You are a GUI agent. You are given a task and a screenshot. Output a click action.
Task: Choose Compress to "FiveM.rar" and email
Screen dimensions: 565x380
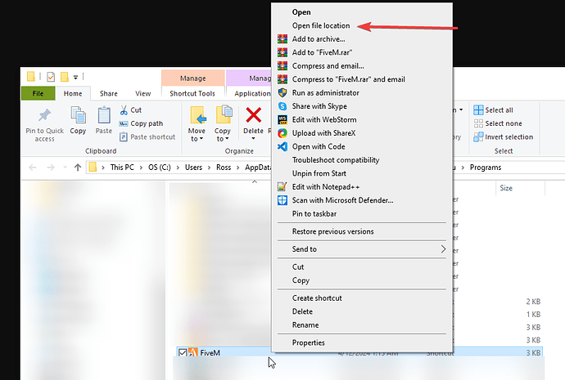pyautogui.click(x=349, y=79)
